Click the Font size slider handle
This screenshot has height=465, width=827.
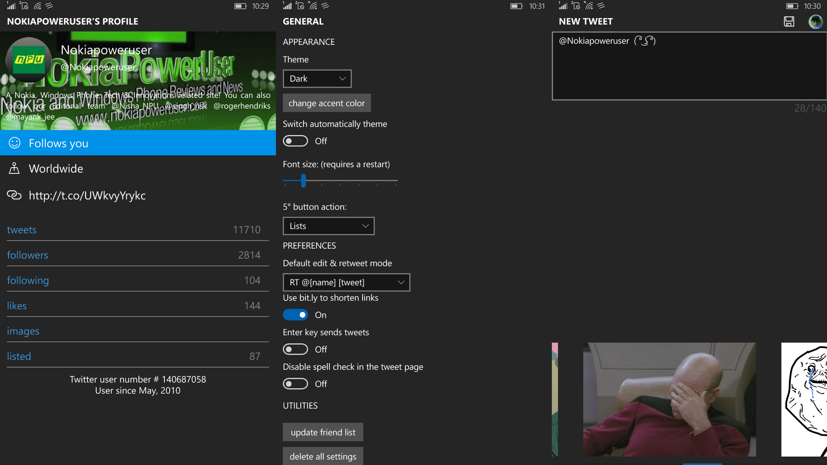pyautogui.click(x=304, y=180)
